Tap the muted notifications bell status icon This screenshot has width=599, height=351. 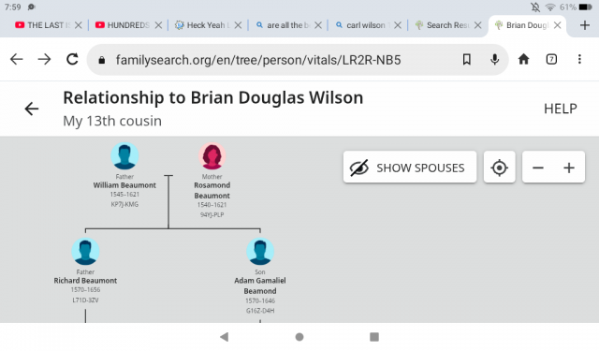pos(535,7)
